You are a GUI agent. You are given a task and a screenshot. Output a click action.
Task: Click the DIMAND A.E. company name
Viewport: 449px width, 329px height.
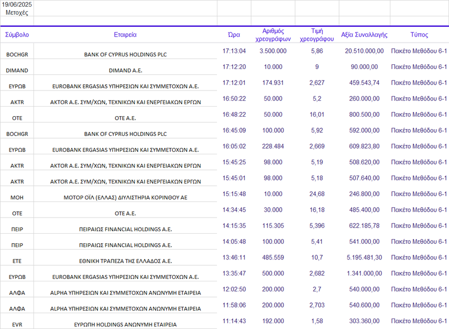point(125,70)
